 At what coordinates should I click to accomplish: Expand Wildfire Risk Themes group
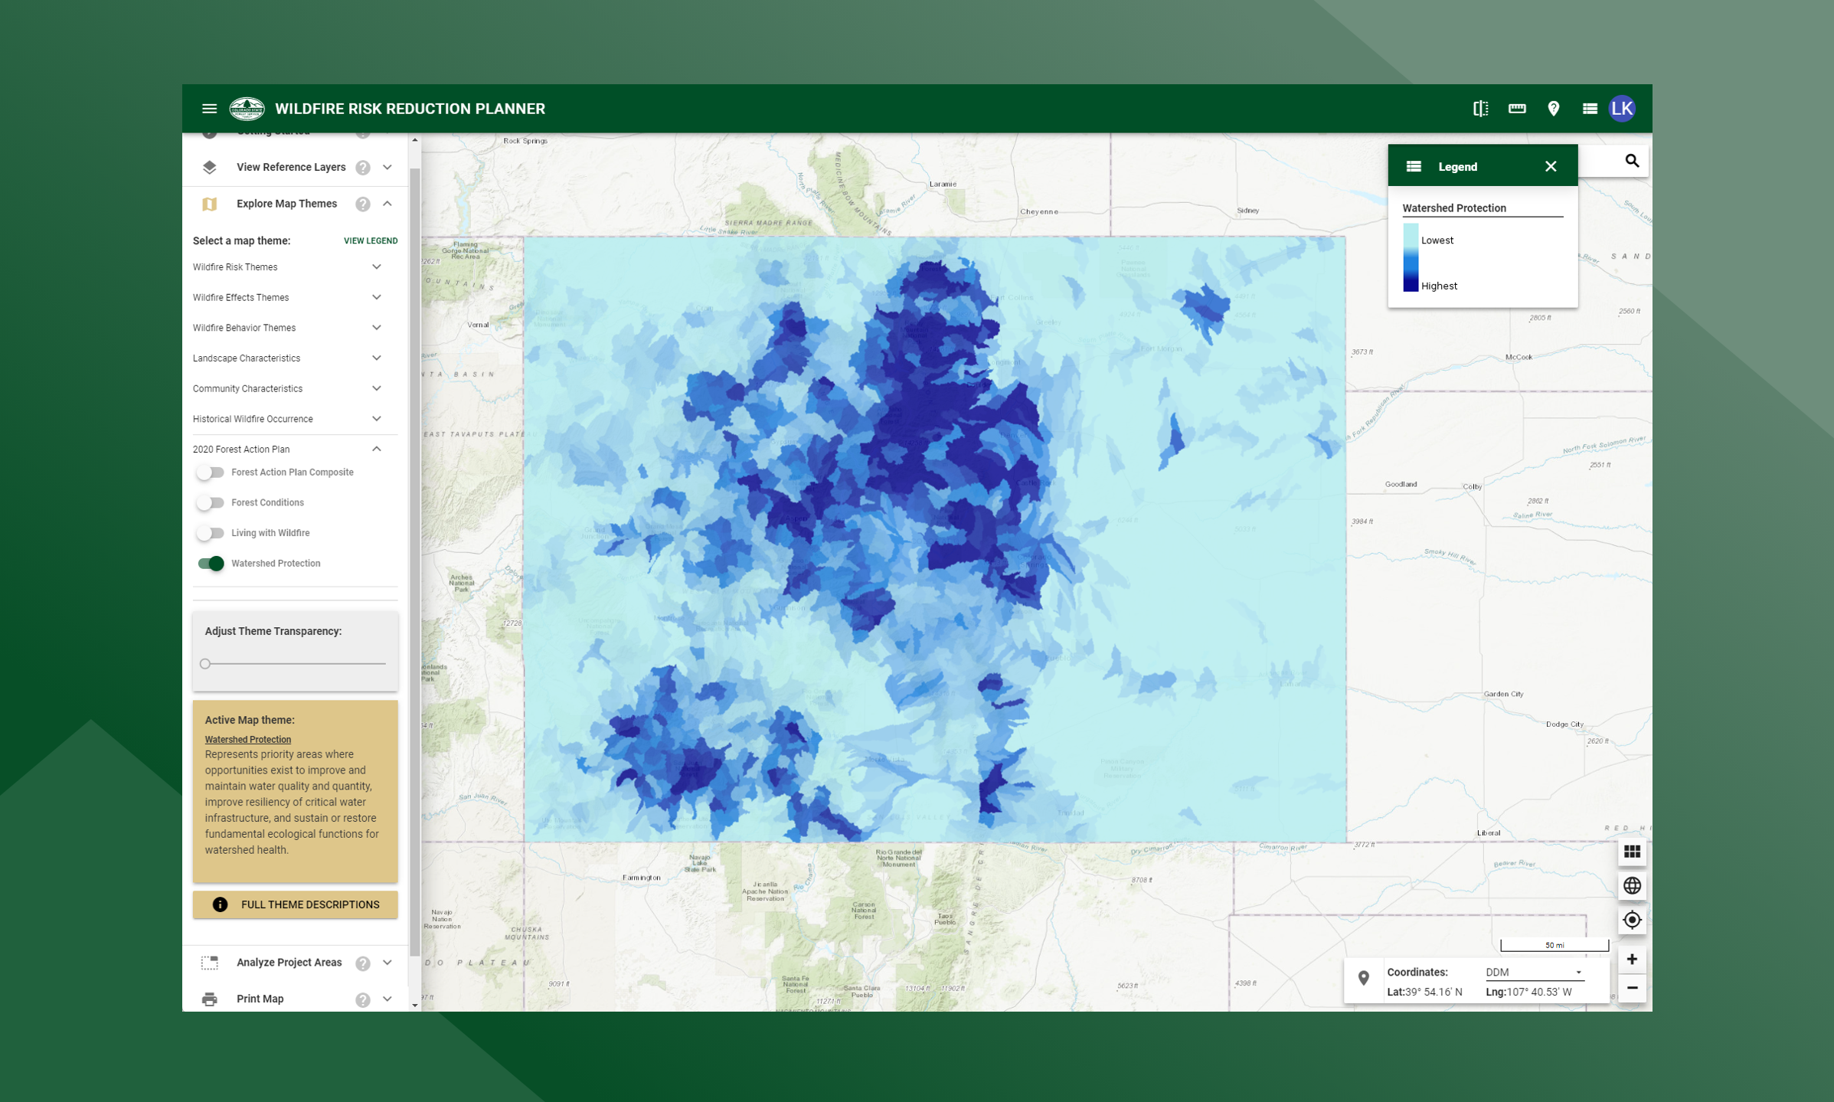coord(377,267)
